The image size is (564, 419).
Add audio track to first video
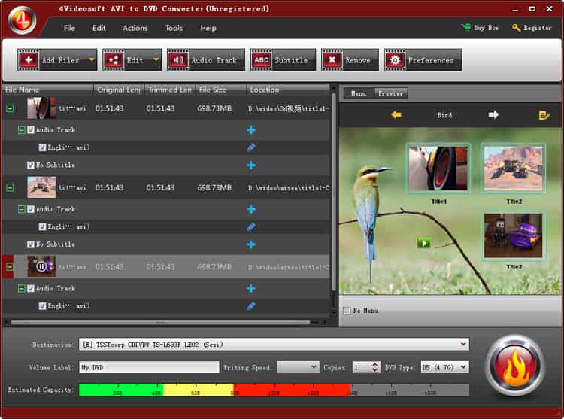251,130
